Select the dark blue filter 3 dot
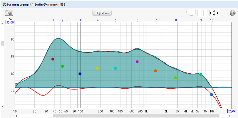This screenshot has height=118, width=238. [80, 74]
